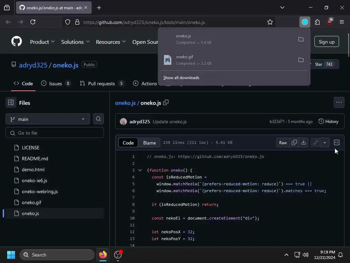Click Show all downloads
This screenshot has height=263, width=350.
181,78
